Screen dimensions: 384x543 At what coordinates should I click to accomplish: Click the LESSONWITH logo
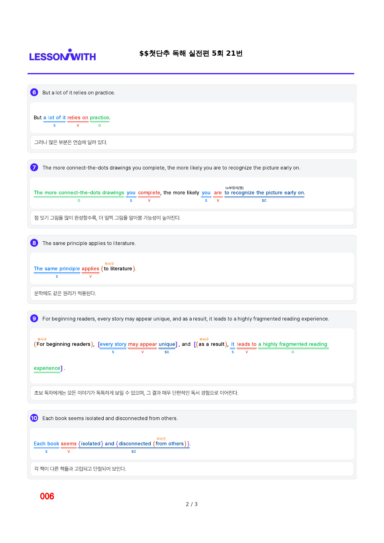click(63, 55)
